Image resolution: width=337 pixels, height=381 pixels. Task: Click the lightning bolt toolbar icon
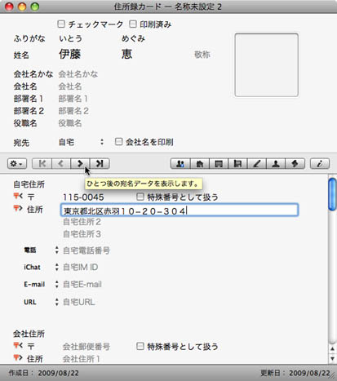point(295,164)
